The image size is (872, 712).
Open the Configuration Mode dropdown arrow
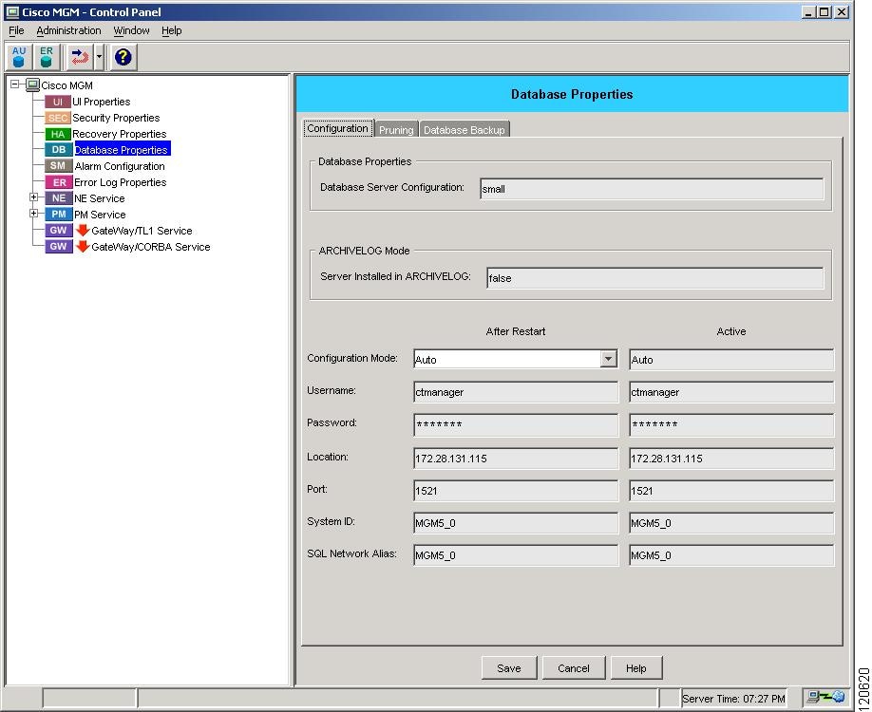[x=608, y=359]
